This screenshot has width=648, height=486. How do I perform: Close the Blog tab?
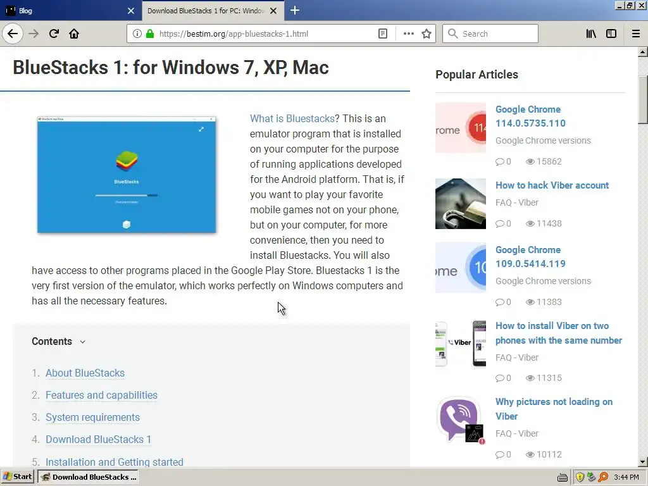point(131,11)
